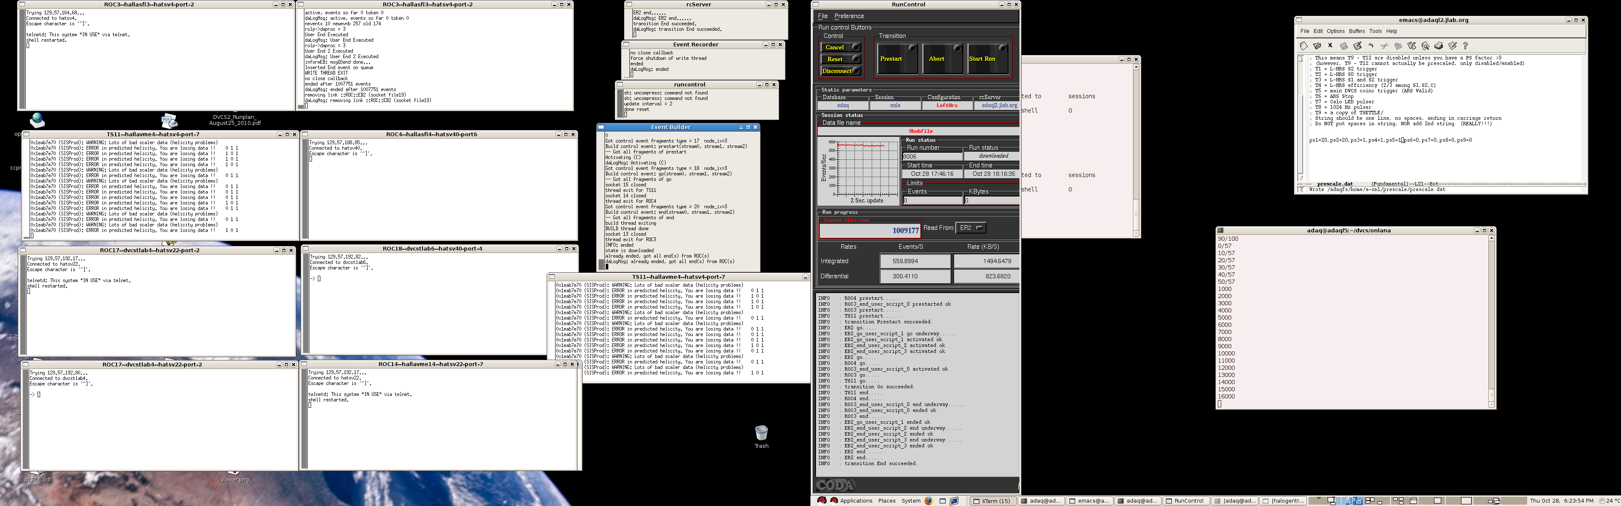Click Abort transition button

click(x=943, y=59)
